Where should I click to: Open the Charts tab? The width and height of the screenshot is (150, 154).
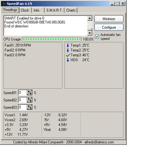tap(71, 10)
